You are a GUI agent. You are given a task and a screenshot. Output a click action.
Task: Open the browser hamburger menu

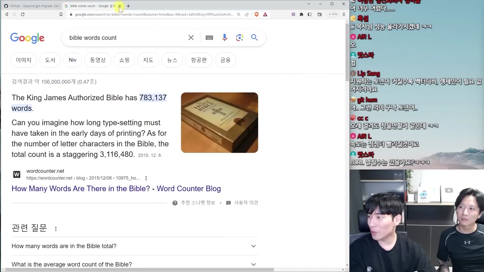point(344,14)
